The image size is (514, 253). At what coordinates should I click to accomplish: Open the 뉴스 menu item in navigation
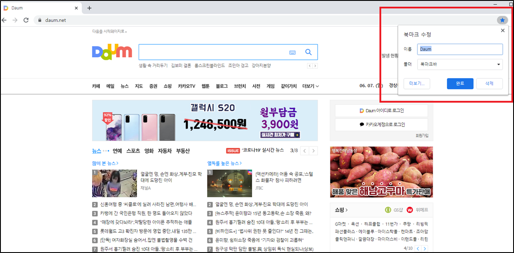[x=124, y=86]
